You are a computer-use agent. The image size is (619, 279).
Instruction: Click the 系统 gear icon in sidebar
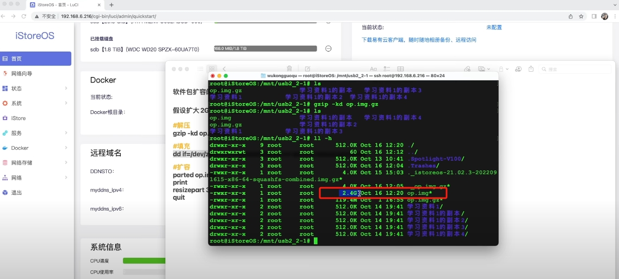pos(5,103)
